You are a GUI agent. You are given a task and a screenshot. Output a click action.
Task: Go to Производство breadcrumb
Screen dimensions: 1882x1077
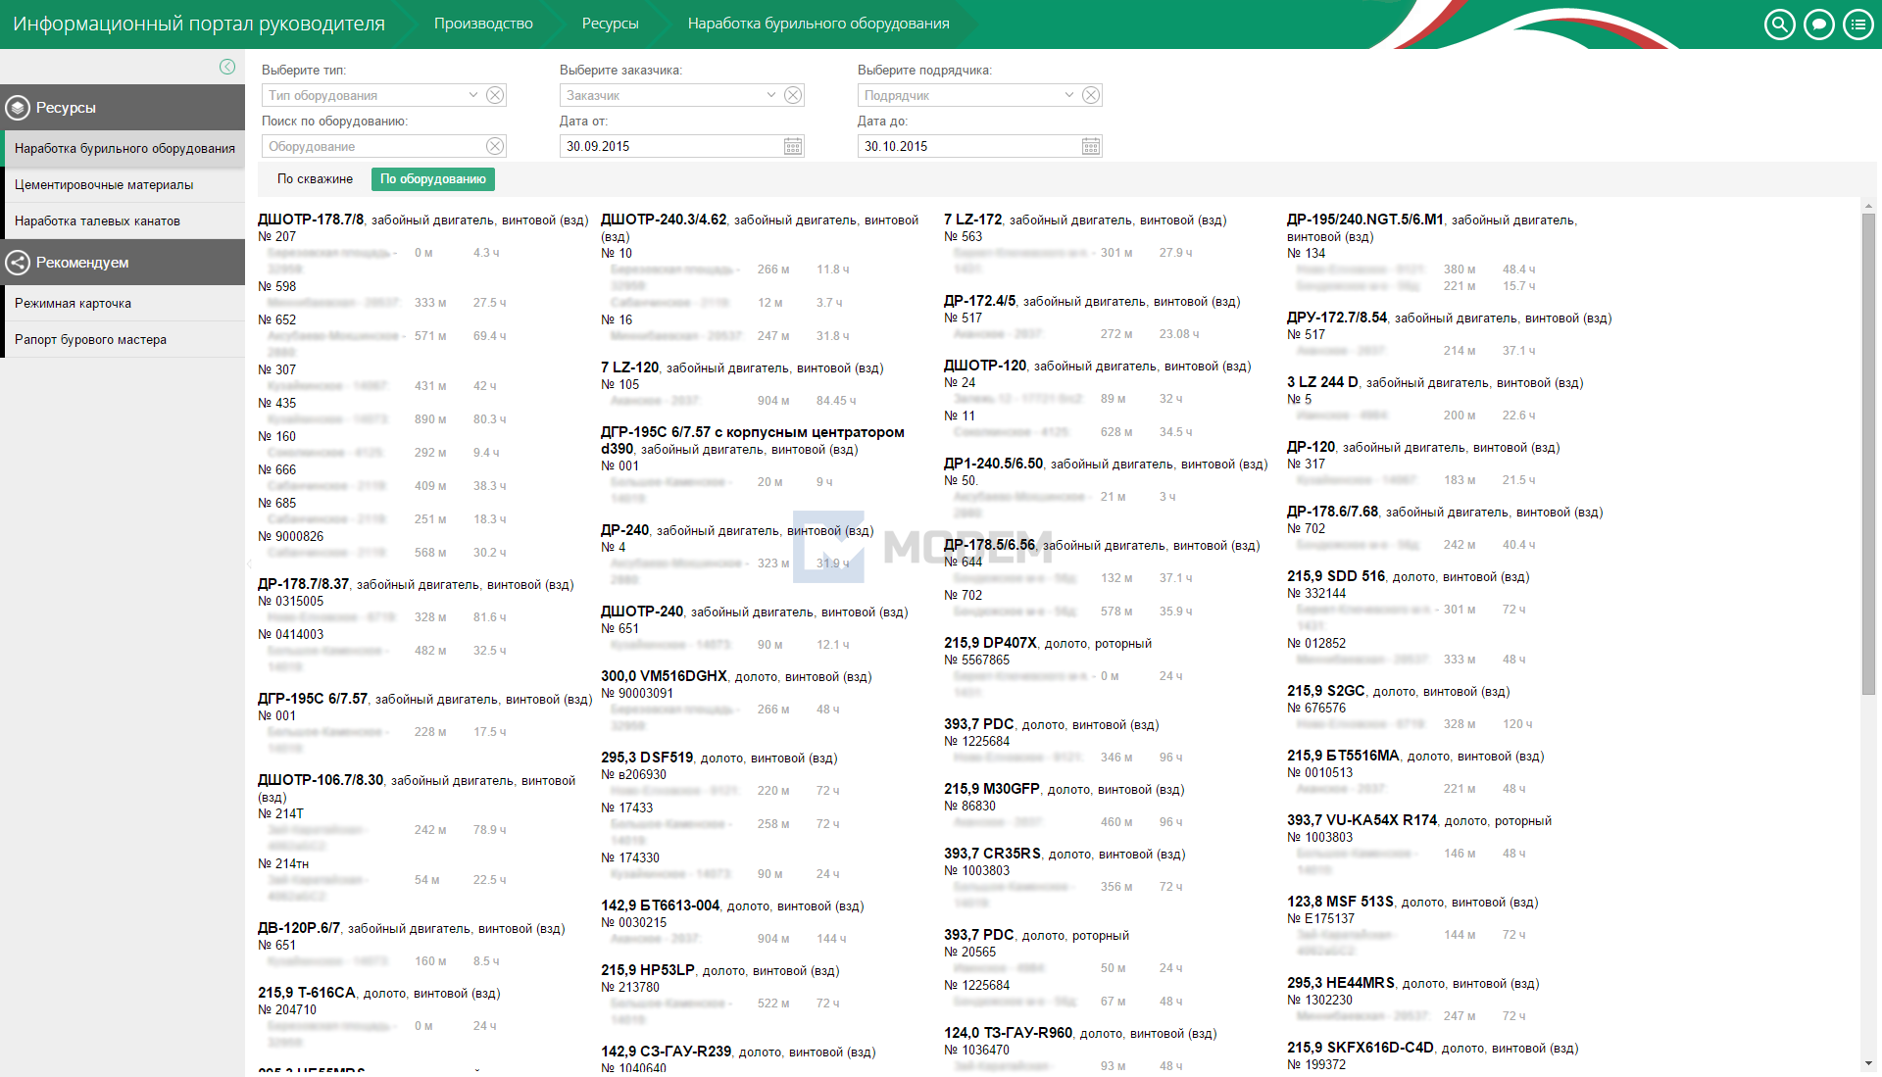point(483,24)
